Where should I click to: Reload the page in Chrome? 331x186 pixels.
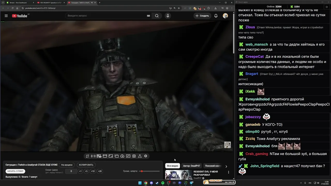click(12, 8)
